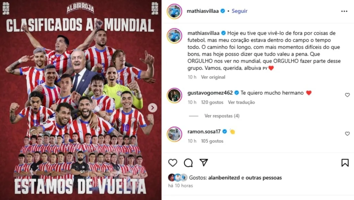Follow mathiasvillaa with the Seguir button
Image resolution: width=354 pixels, height=200 pixels.
coord(240,11)
